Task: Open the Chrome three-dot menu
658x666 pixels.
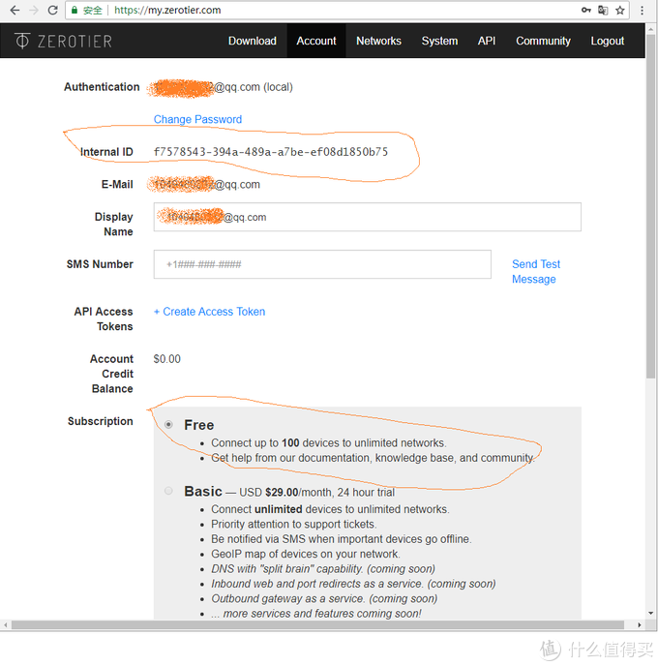Action: [x=643, y=11]
